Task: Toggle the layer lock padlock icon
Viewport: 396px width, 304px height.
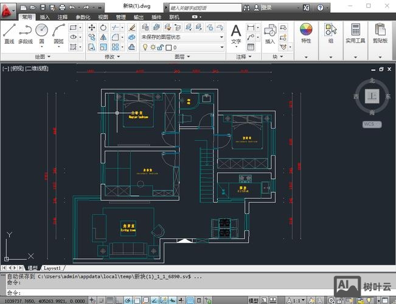Action: (161, 47)
